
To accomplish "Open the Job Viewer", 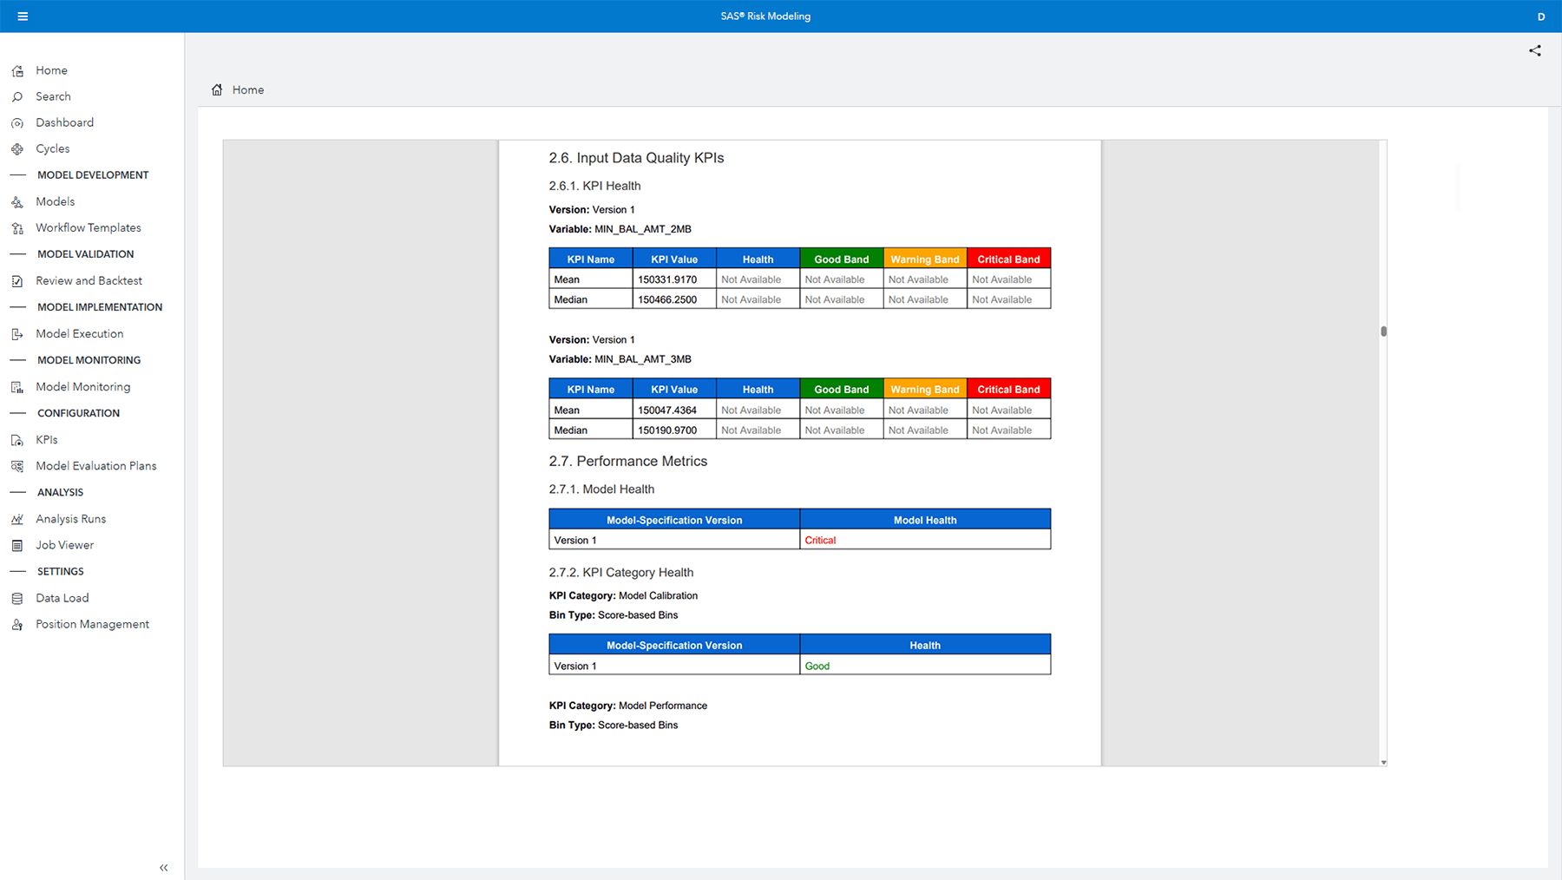I will click(63, 545).
